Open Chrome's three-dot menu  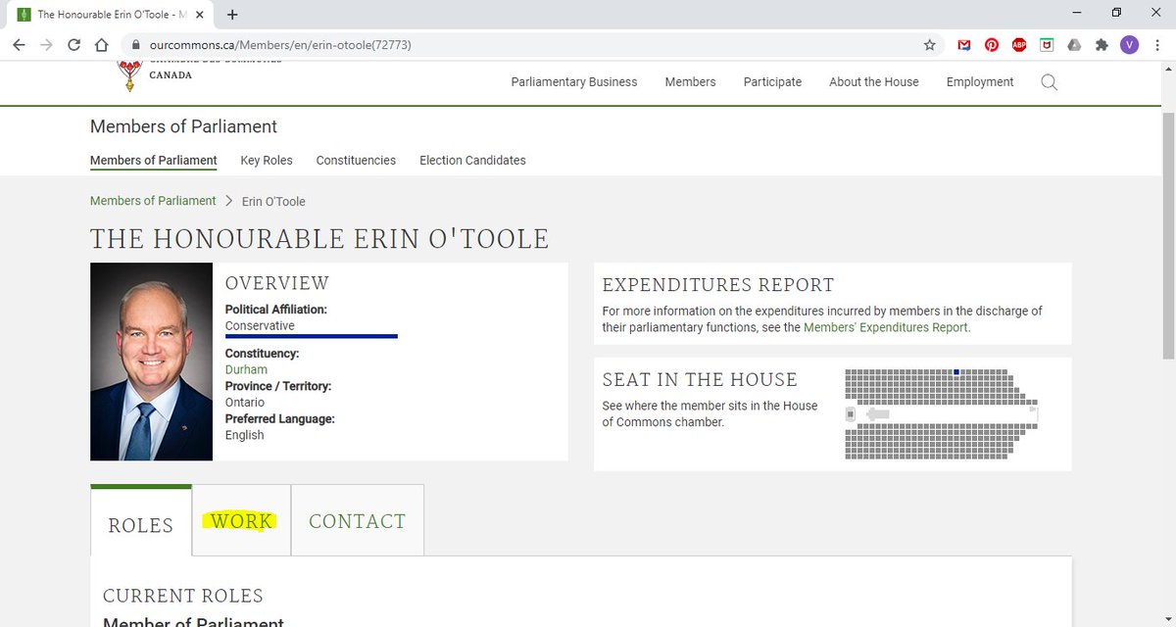pos(1157,45)
